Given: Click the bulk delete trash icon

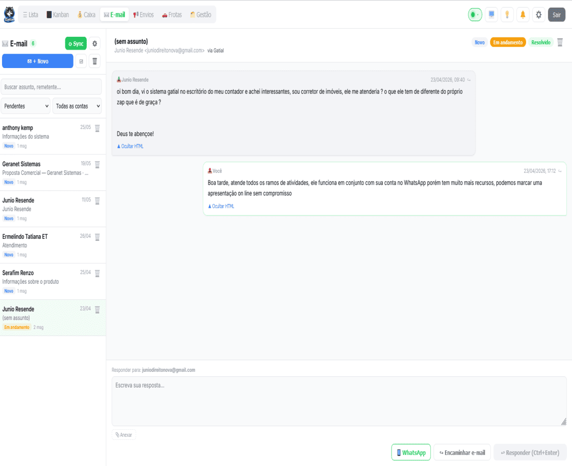Looking at the screenshot, I should [95, 61].
